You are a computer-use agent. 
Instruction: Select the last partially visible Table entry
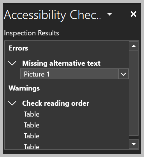point(32,147)
